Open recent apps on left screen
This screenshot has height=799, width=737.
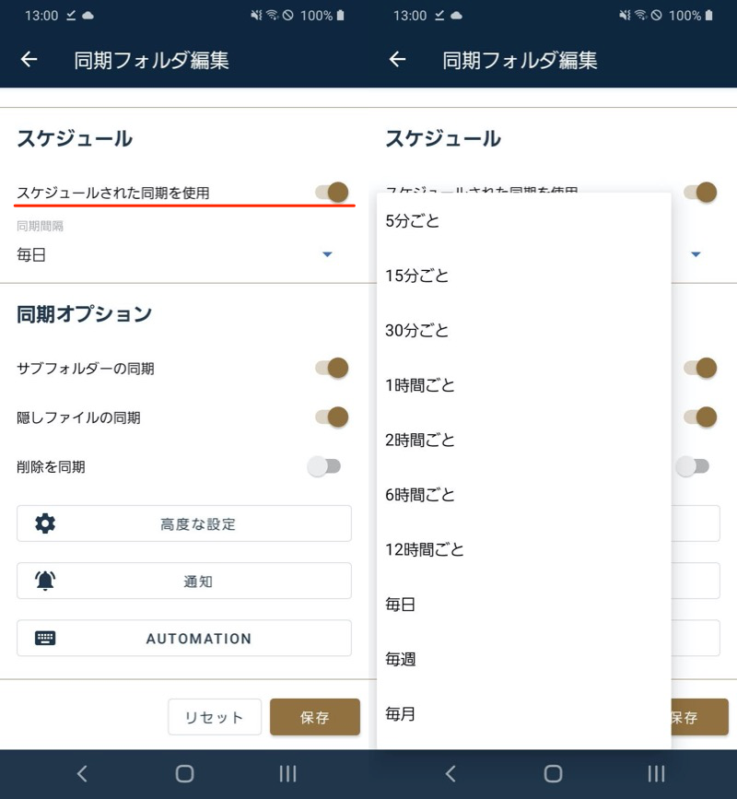point(287,773)
